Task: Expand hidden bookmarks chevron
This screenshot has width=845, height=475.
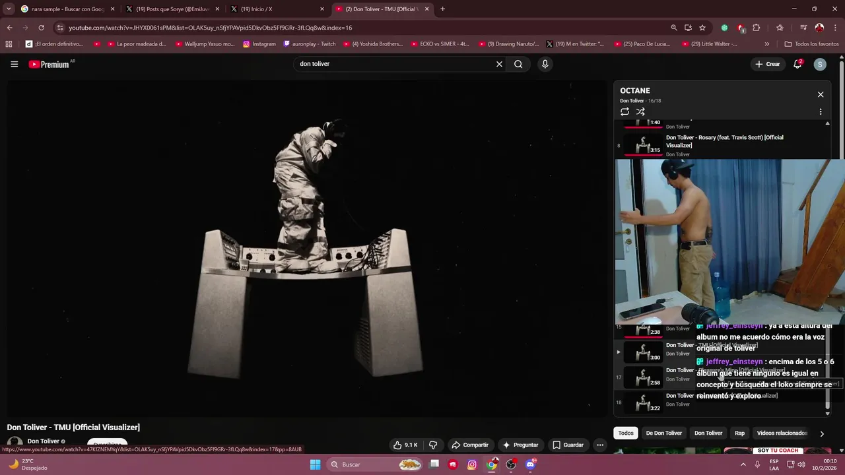Action: tap(766, 44)
